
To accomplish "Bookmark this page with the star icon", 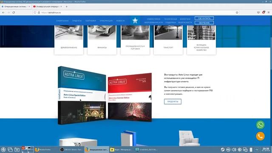I will [x=237, y=12].
